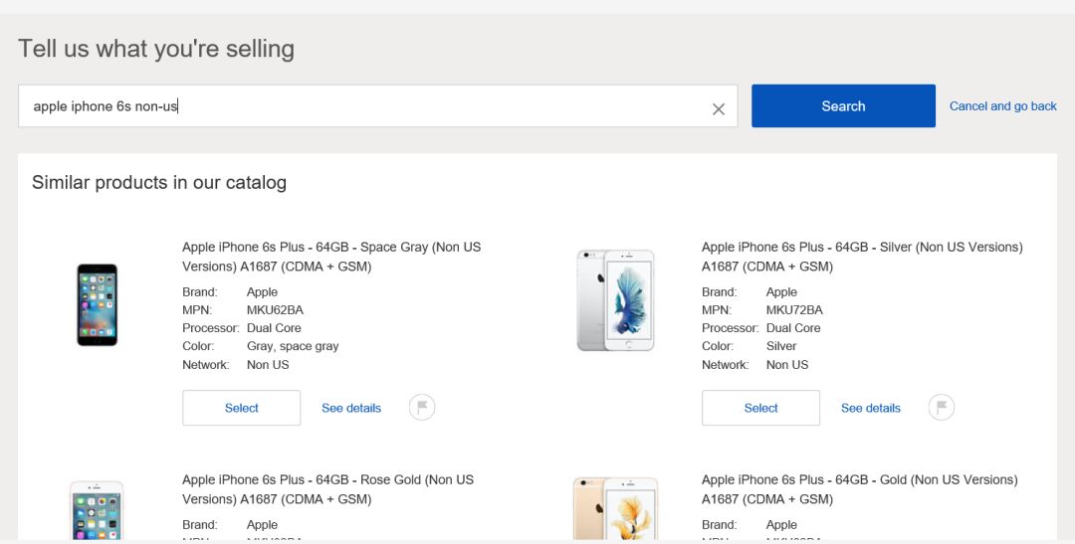Click 'Similar products in our catalog' heading

click(159, 182)
